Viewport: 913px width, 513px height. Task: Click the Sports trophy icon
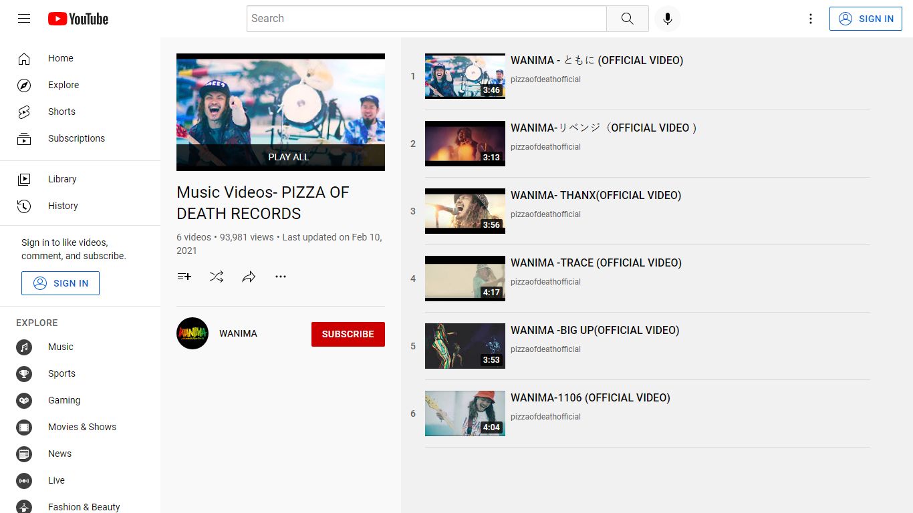point(24,373)
